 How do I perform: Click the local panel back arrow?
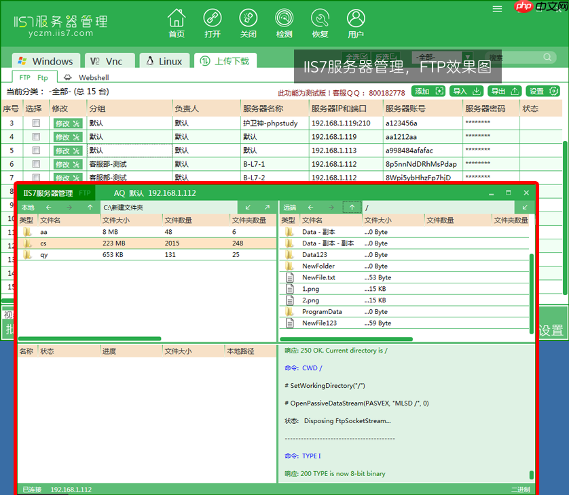click(x=48, y=207)
